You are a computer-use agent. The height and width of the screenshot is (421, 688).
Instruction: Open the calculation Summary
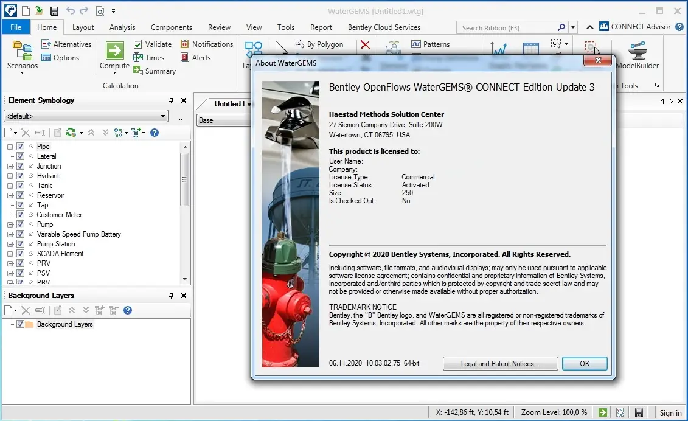coord(155,71)
